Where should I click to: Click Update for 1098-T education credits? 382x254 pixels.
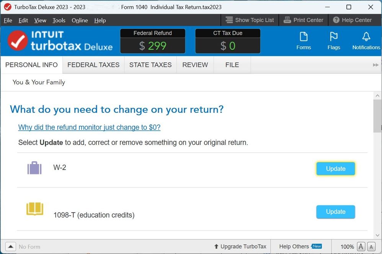(335, 212)
